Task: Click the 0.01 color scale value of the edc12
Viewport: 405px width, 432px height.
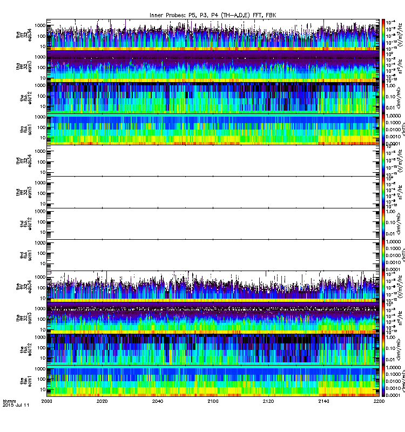Action: (x=390, y=360)
